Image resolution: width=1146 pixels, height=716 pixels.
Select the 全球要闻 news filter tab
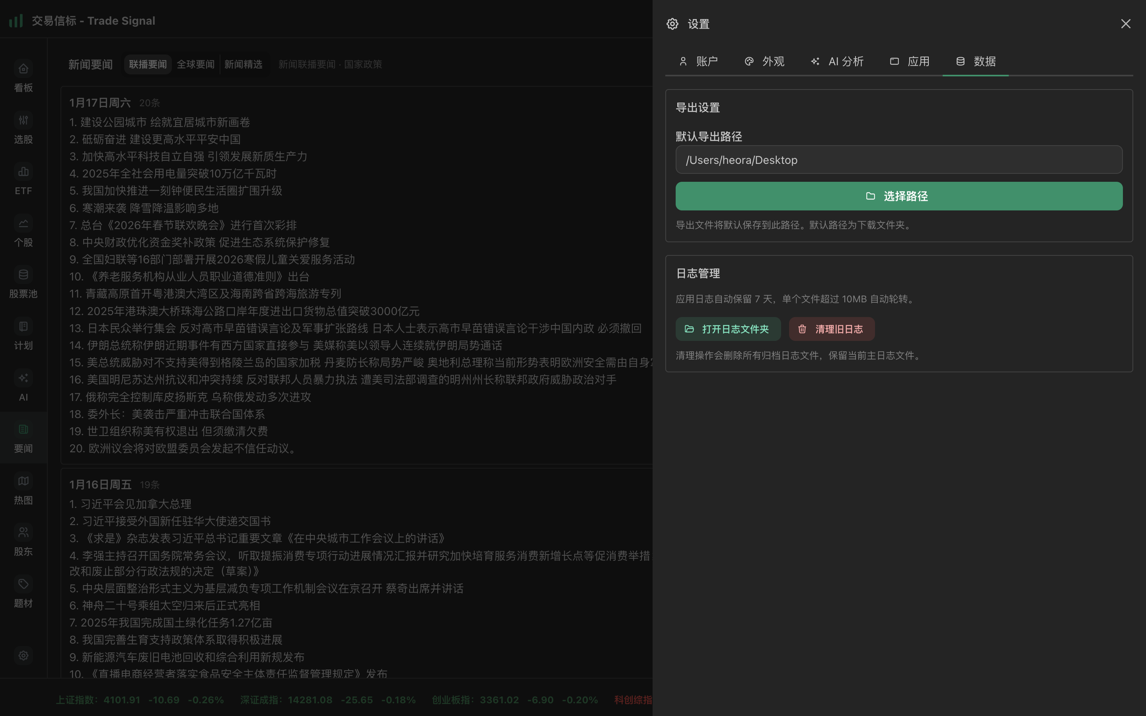(196, 64)
